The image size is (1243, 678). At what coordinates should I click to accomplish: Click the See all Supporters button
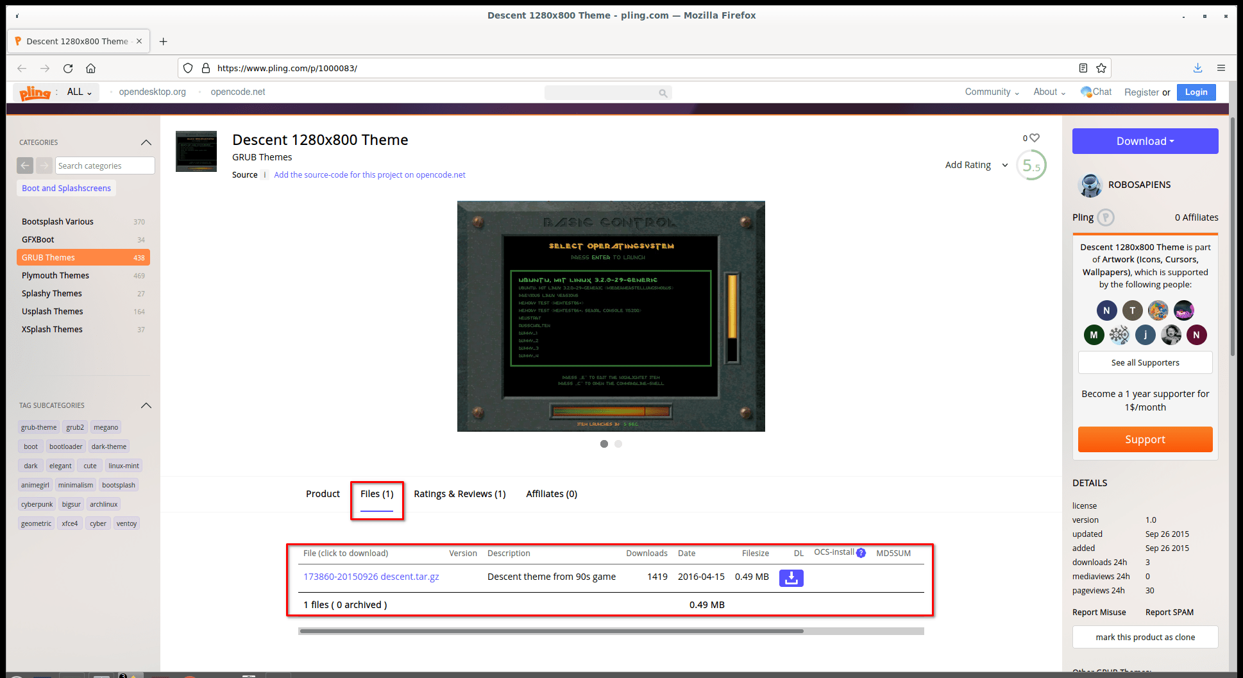1145,362
